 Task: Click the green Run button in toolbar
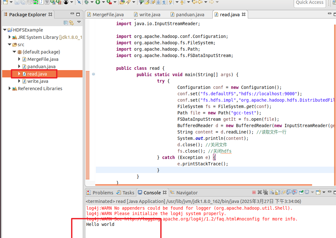tap(98, 2)
